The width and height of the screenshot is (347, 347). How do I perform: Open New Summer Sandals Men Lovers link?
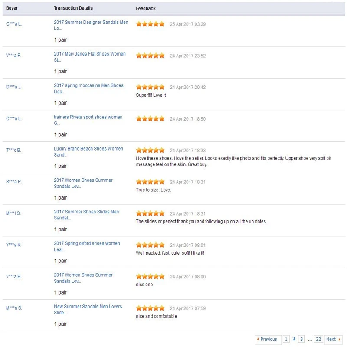pyautogui.click(x=88, y=309)
